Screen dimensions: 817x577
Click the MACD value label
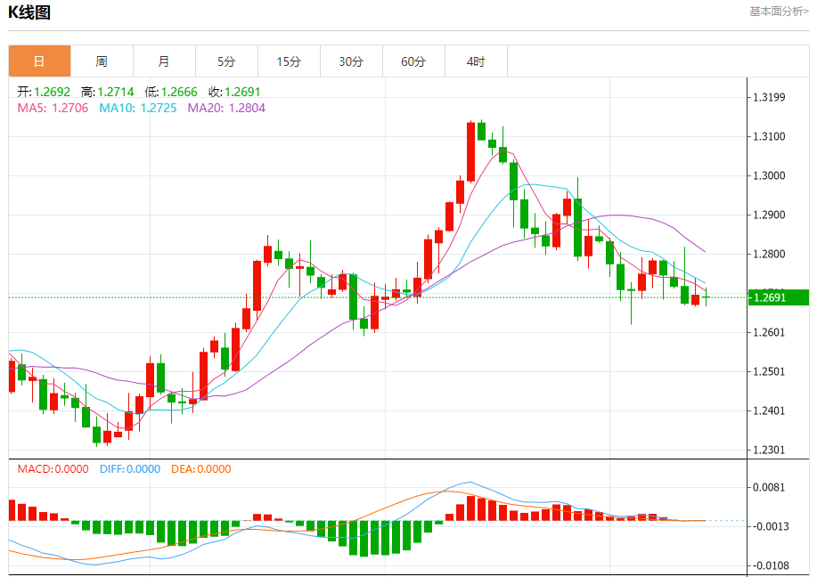tap(53, 468)
